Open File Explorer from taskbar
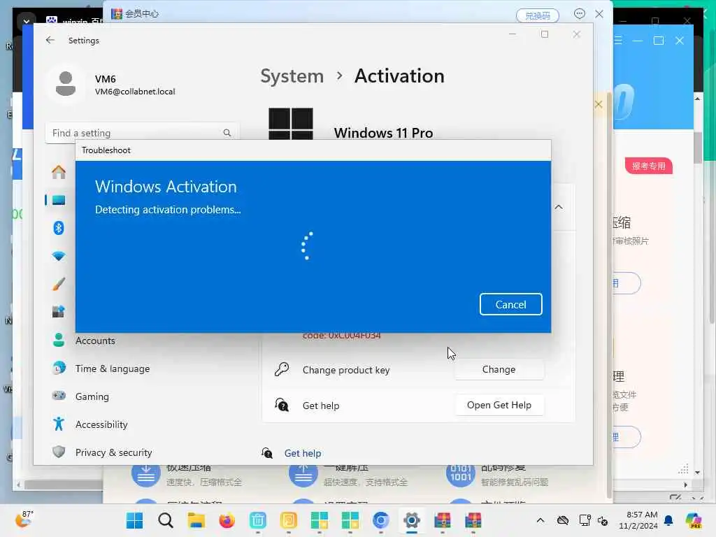This screenshot has height=537, width=716. tap(196, 520)
